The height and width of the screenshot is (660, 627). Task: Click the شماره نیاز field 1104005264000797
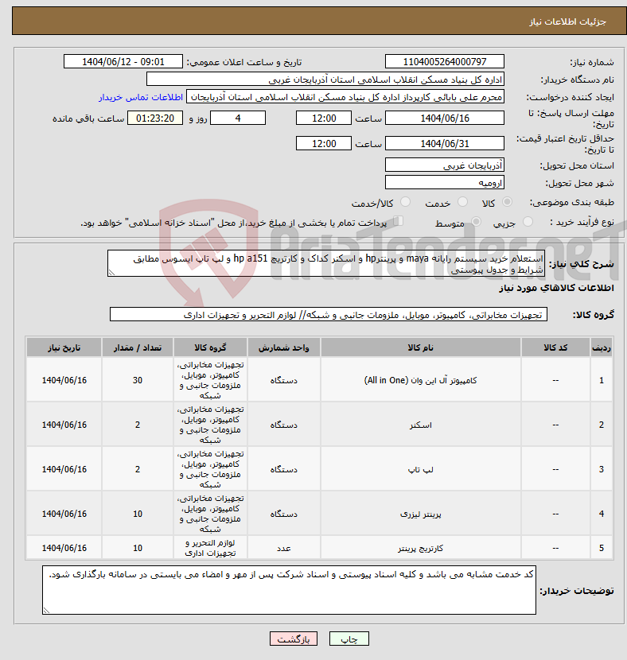point(445,61)
